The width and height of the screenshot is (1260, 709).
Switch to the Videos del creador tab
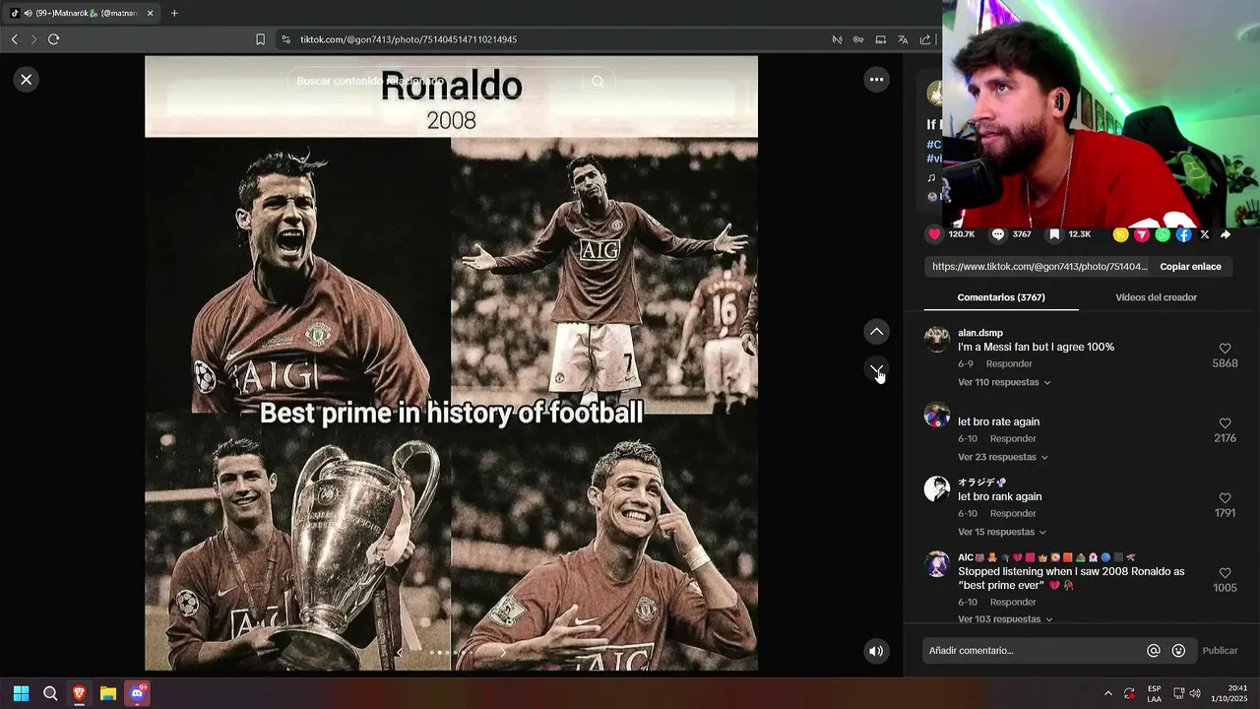1156,297
